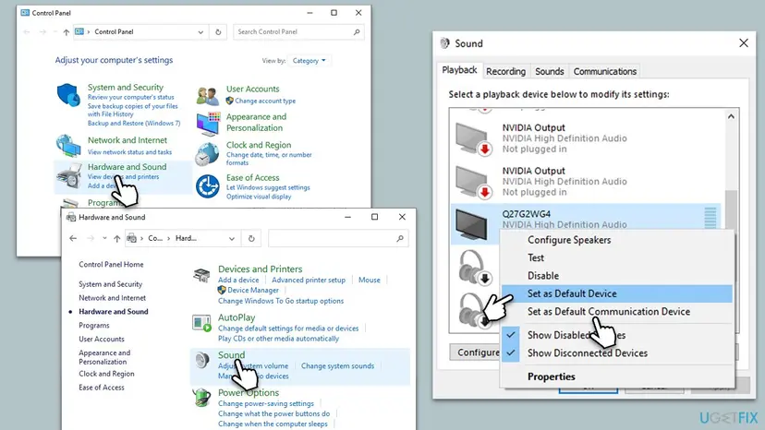Image resolution: width=765 pixels, height=430 pixels.
Task: Open Change what the power buttons do
Action: point(273,414)
